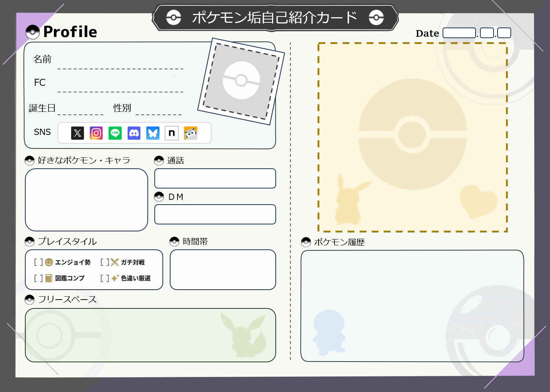Click the Date month box
The image size is (550, 392).
[x=487, y=33]
